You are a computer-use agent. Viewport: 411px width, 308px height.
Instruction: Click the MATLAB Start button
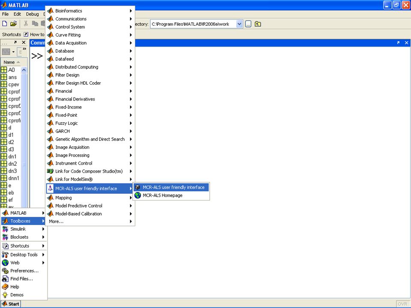click(11, 304)
